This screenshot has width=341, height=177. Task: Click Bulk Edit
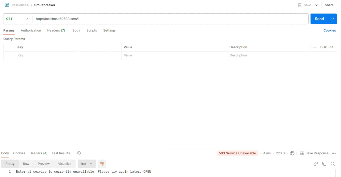327,47
